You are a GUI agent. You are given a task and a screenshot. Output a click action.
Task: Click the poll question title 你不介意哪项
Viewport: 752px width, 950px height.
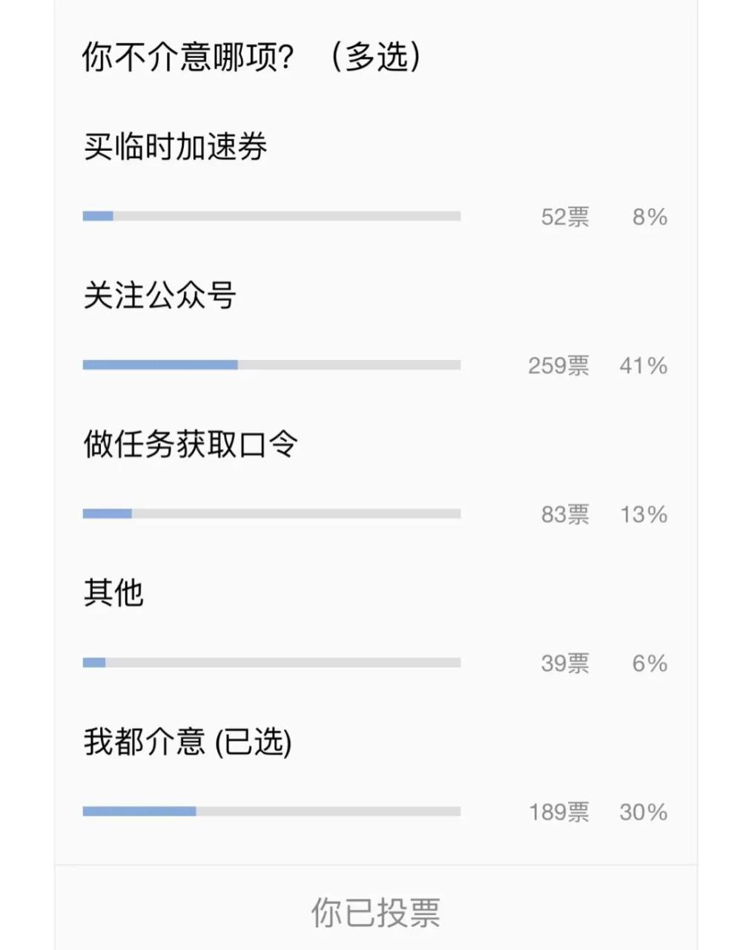(x=251, y=57)
